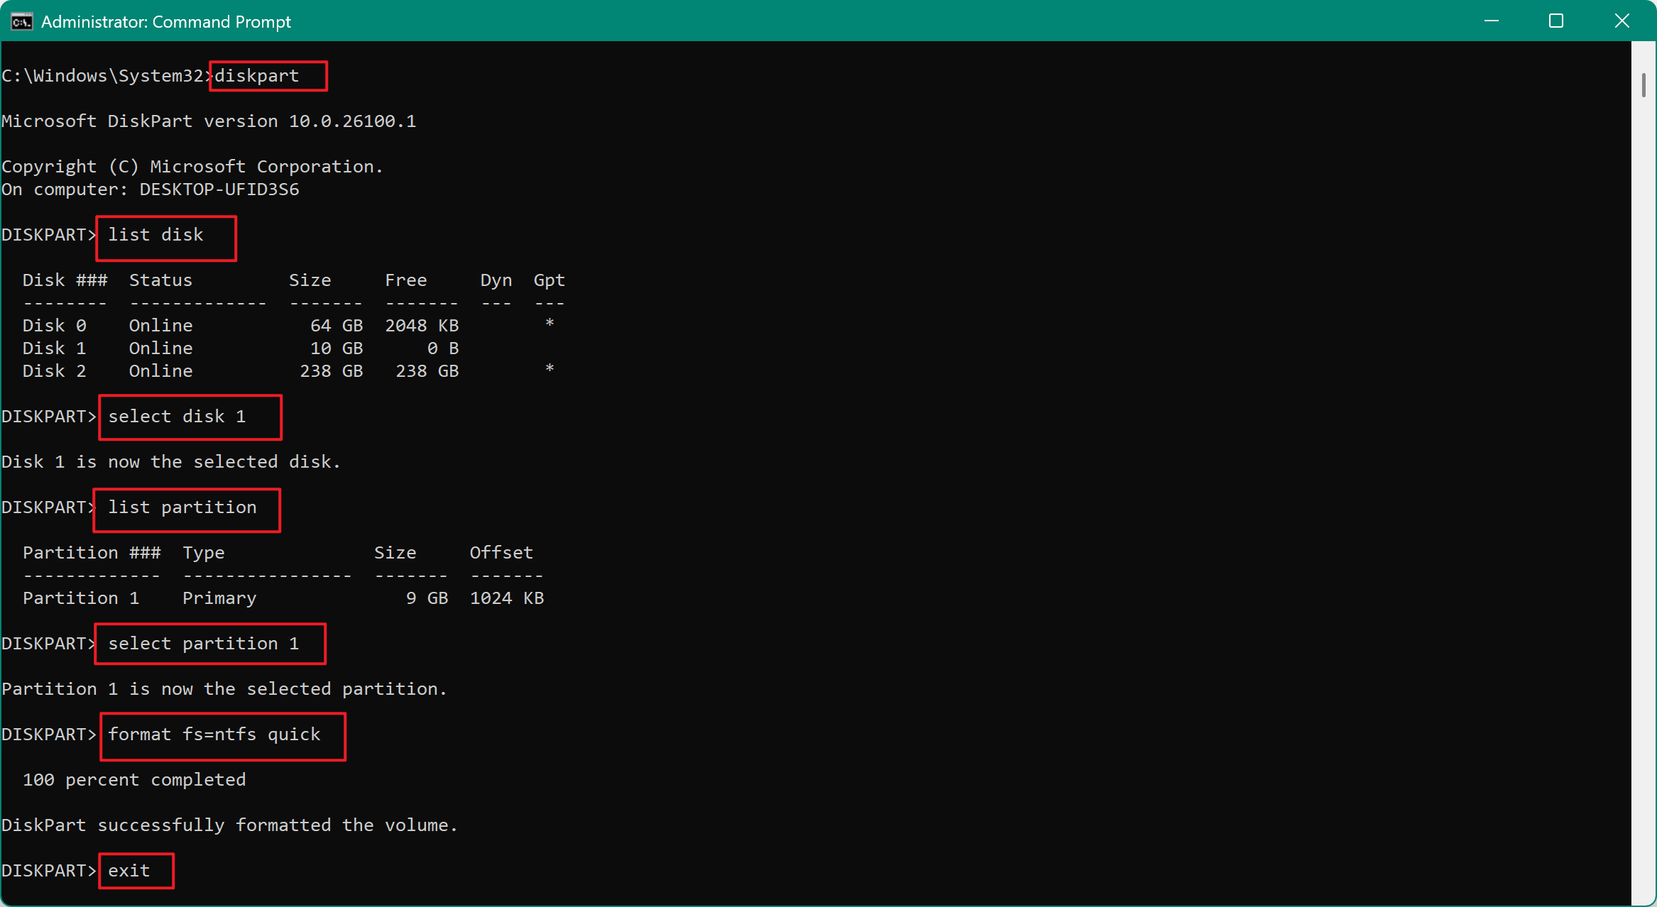The height and width of the screenshot is (907, 1657).
Task: Click the DiskPart successfully formatted message
Action: click(229, 825)
